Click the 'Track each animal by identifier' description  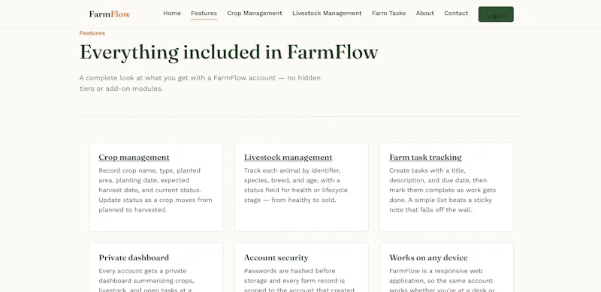296,185
